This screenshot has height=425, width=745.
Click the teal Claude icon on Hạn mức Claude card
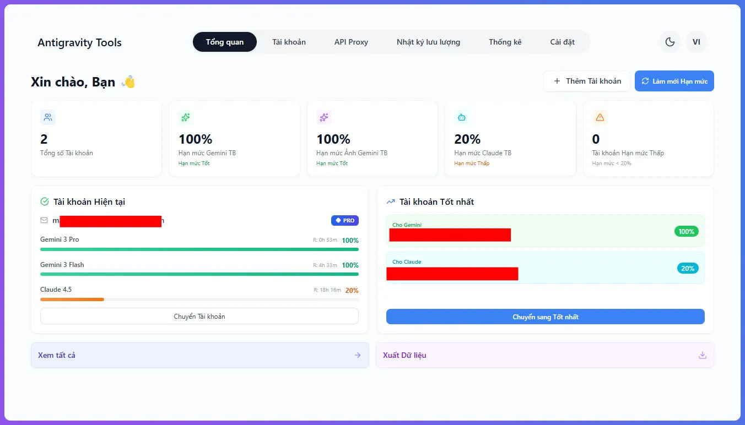462,117
